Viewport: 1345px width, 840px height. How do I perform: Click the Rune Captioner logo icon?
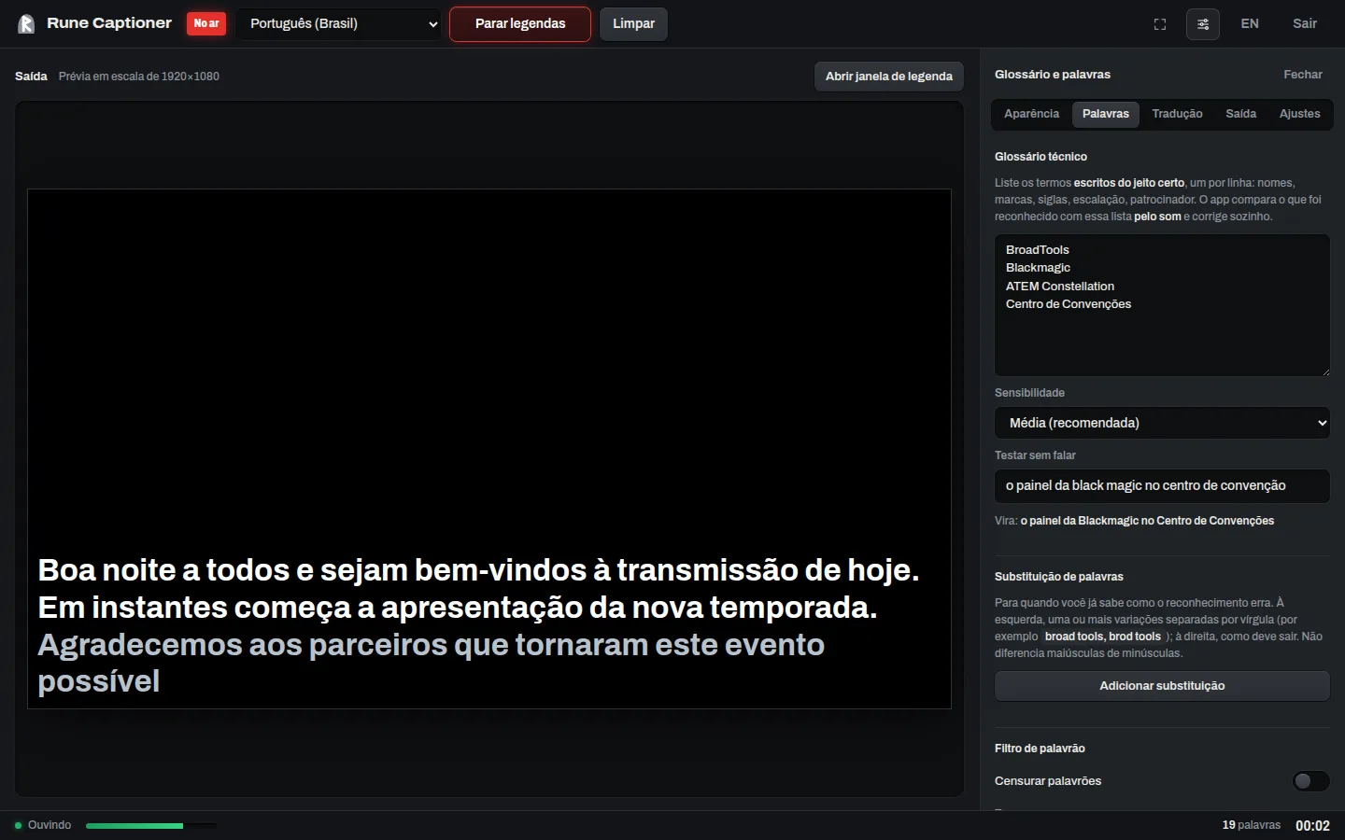(x=26, y=23)
